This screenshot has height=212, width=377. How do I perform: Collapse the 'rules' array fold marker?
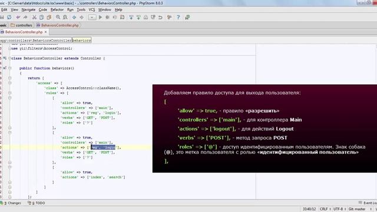pyautogui.click(x=10, y=93)
